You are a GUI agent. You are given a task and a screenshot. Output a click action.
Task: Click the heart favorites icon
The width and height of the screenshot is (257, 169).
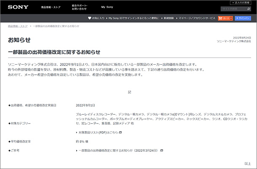(x=89, y=18)
